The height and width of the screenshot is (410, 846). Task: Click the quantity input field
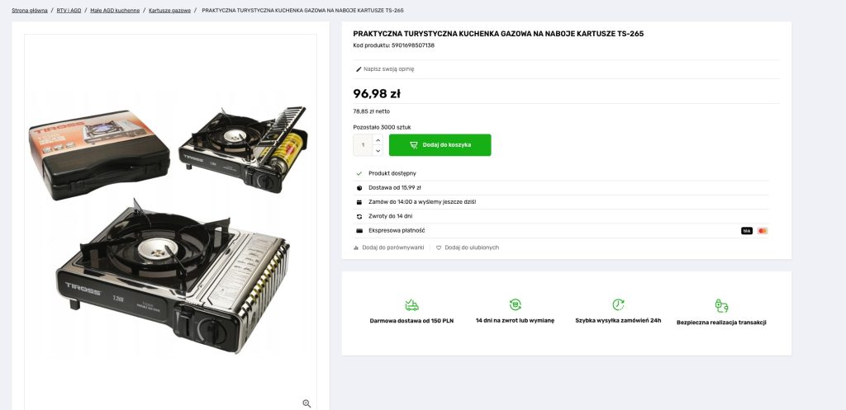pos(364,145)
